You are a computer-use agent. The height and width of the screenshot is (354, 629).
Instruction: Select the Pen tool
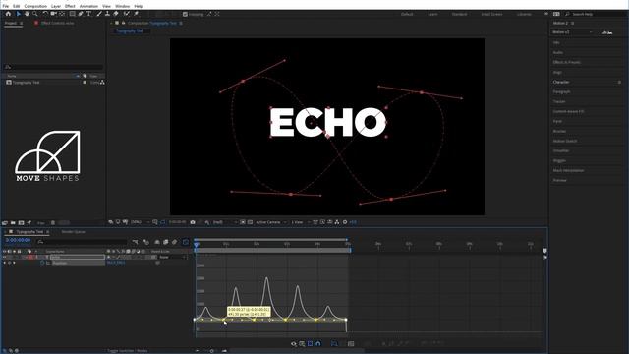[x=81, y=14]
